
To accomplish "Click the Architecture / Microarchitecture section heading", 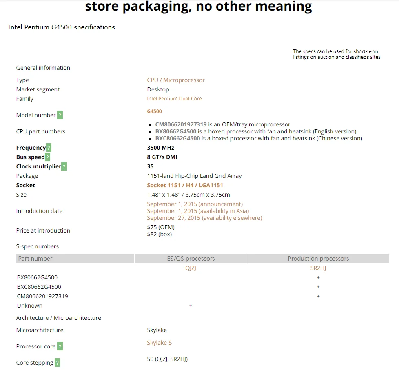I will 58,318.
